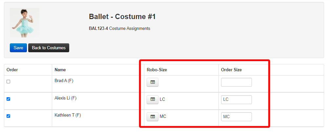Click the name Brad A (F)

tap(64, 81)
